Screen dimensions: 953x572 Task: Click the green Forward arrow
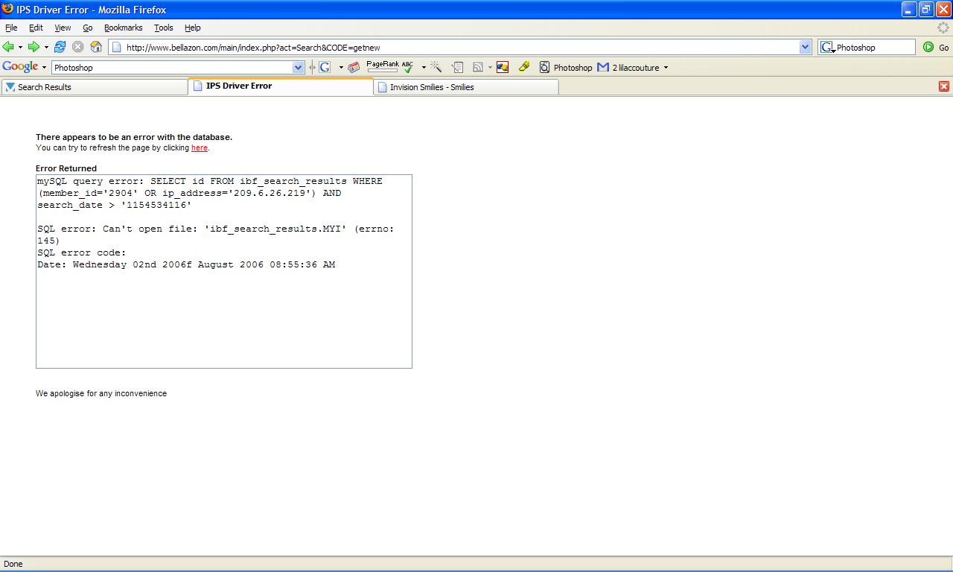point(34,47)
